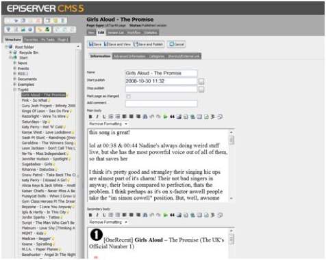
Task: Click the Save button
Action: pos(95,44)
